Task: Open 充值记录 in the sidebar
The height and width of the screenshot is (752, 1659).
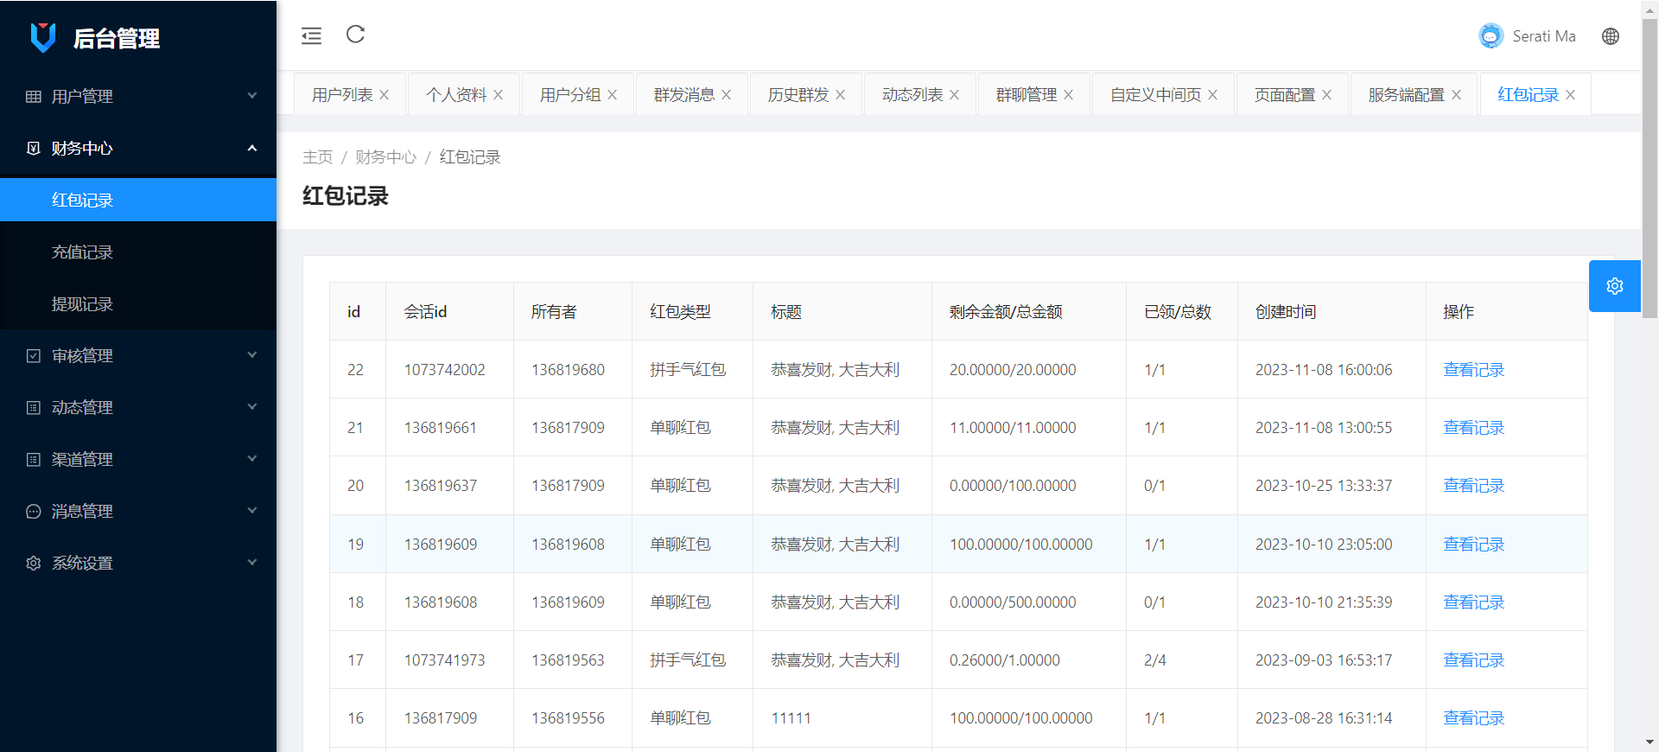Action: point(83,252)
